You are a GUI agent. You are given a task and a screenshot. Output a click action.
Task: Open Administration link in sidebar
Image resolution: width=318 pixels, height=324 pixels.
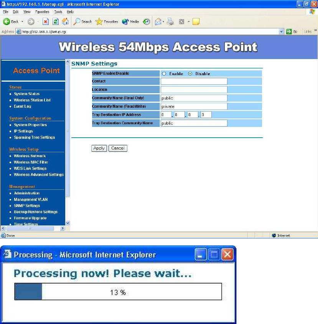pyautogui.click(x=27, y=193)
